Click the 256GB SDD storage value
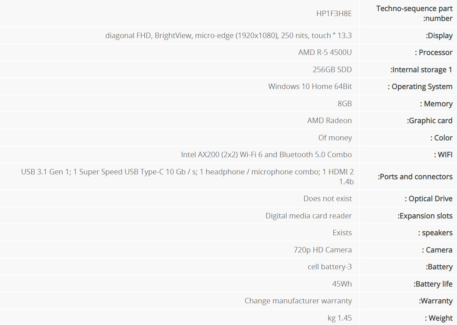Screen dimensions: 457x325 pyautogui.click(x=332, y=70)
